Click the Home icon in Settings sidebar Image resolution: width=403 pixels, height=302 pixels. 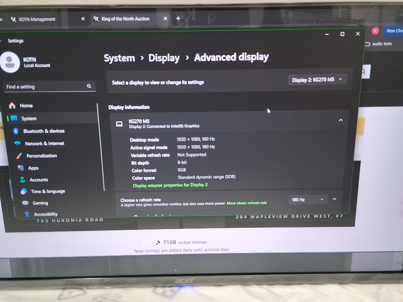click(x=12, y=106)
